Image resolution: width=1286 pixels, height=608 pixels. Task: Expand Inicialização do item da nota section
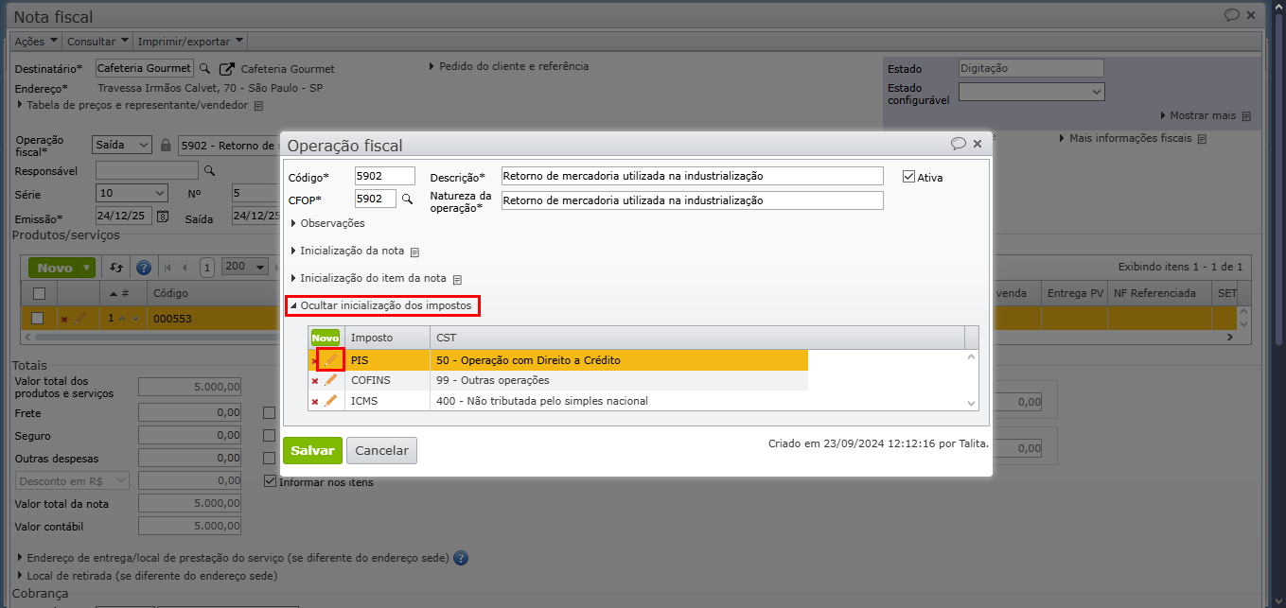369,278
